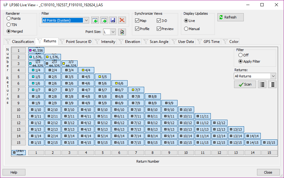Click the uncheck-all list icon beside Scan
Viewport: 284px width, 178px height.
pyautogui.click(x=272, y=84)
